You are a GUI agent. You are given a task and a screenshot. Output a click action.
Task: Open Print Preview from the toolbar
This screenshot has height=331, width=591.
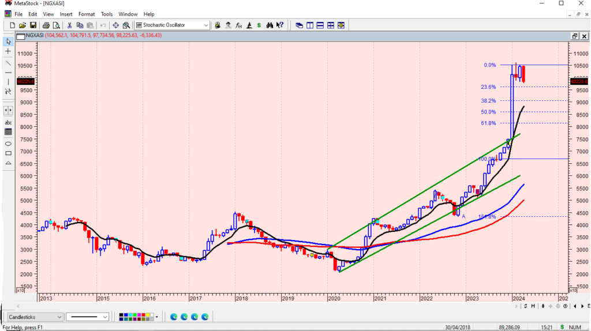click(x=57, y=25)
